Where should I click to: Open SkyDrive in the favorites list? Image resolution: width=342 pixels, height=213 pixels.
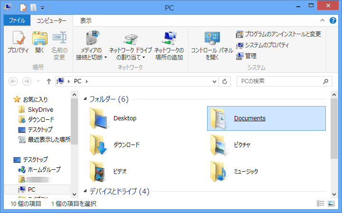[x=36, y=109]
